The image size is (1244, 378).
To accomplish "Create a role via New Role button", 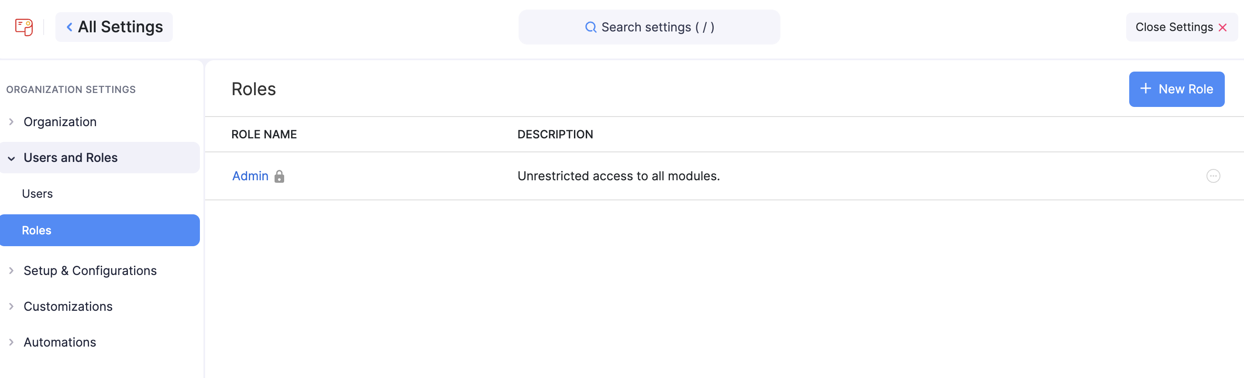I will (x=1176, y=89).
